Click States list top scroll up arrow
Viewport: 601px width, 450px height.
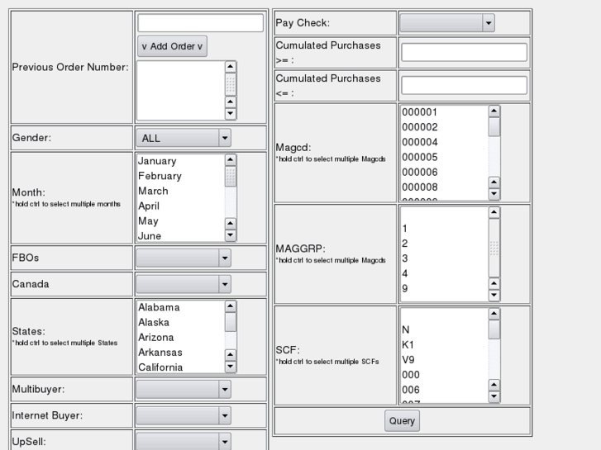(231, 306)
